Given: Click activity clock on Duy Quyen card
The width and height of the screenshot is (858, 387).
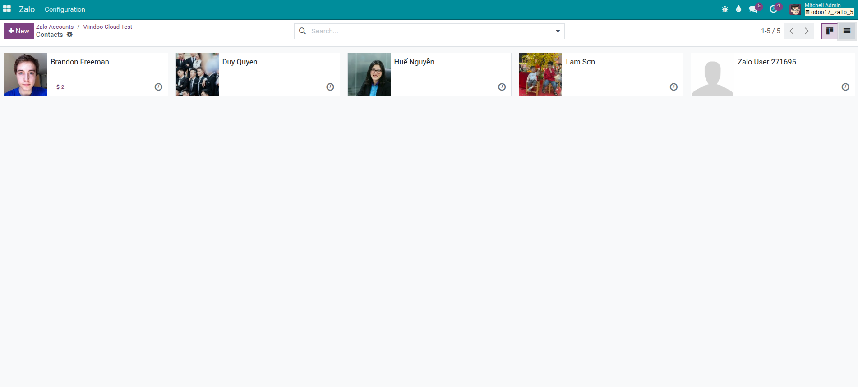Looking at the screenshot, I should [330, 87].
